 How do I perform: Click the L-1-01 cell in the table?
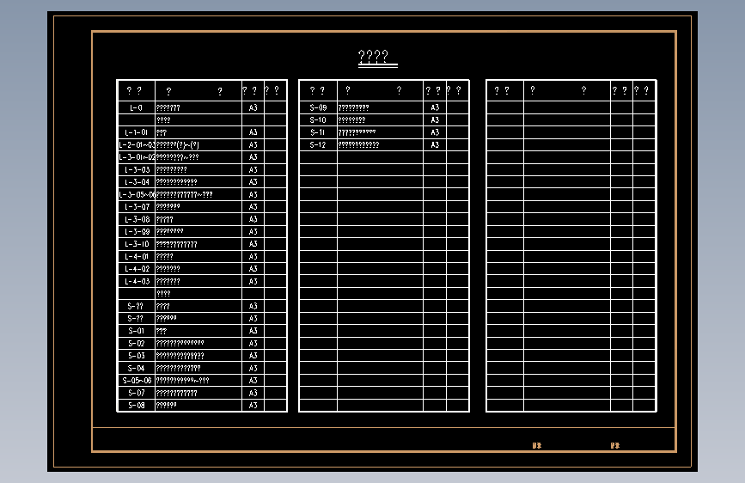136,132
